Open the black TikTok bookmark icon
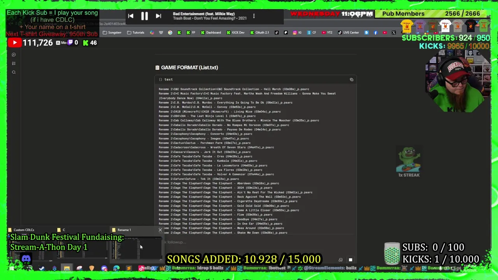This screenshot has height=280, width=498. (277, 33)
